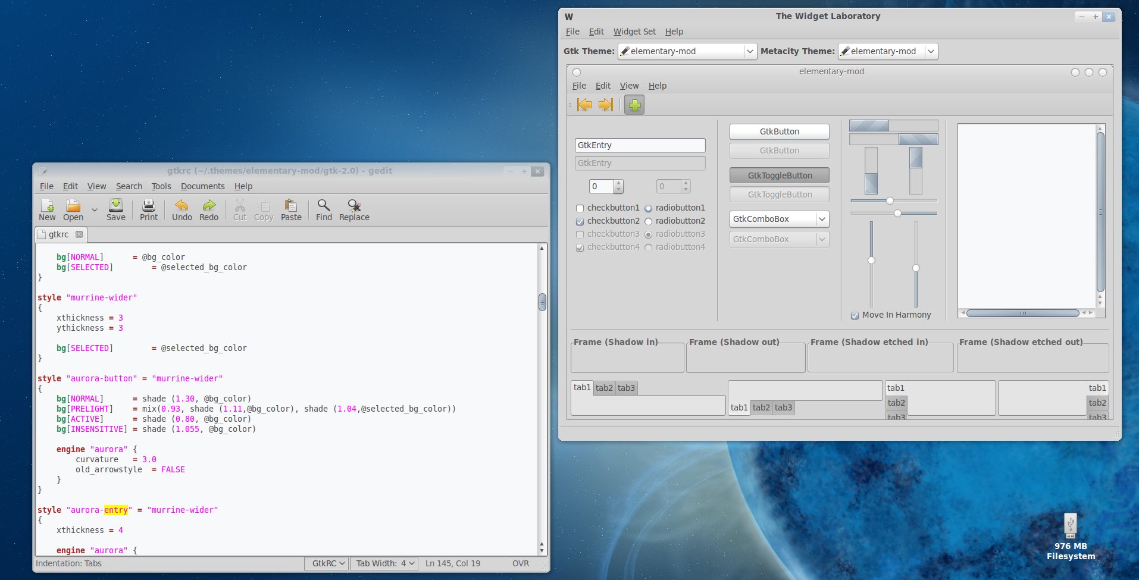Image resolution: width=1139 pixels, height=580 pixels.
Task: Open the GtkRC language selector in status bar
Action: 326,563
